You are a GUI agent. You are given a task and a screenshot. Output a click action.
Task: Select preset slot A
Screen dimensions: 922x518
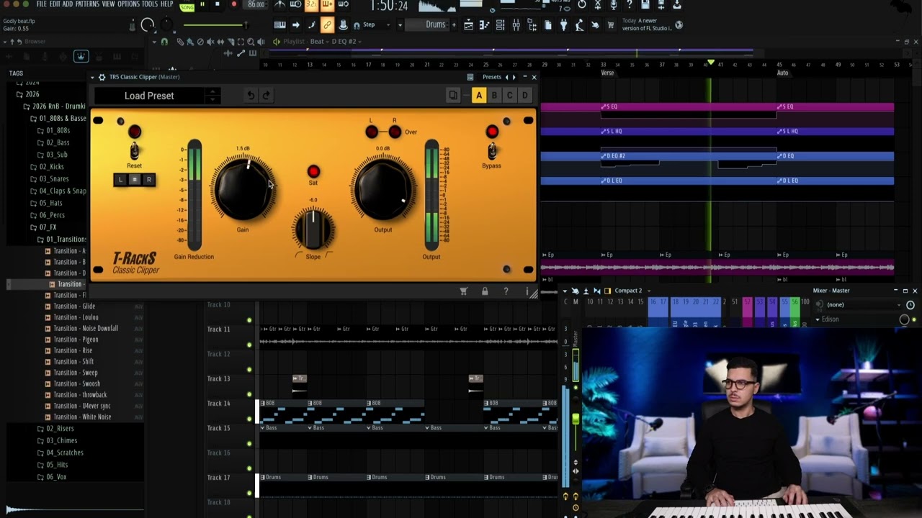[478, 96]
